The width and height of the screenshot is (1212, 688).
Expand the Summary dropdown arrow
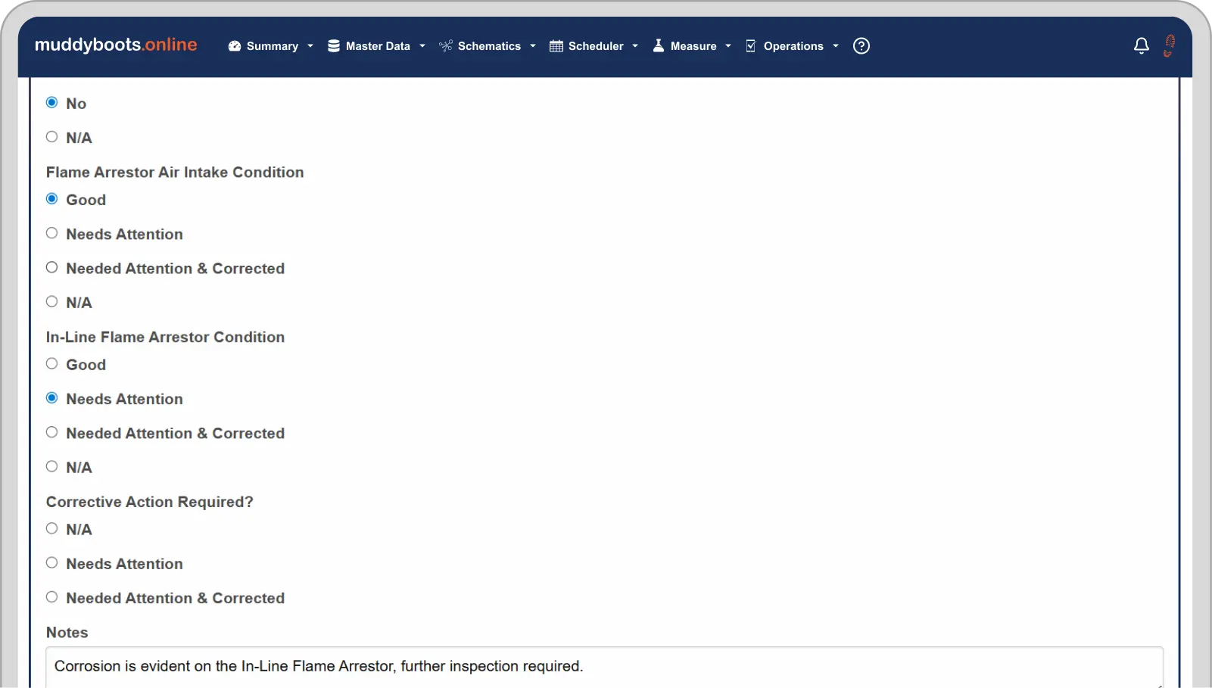310,46
